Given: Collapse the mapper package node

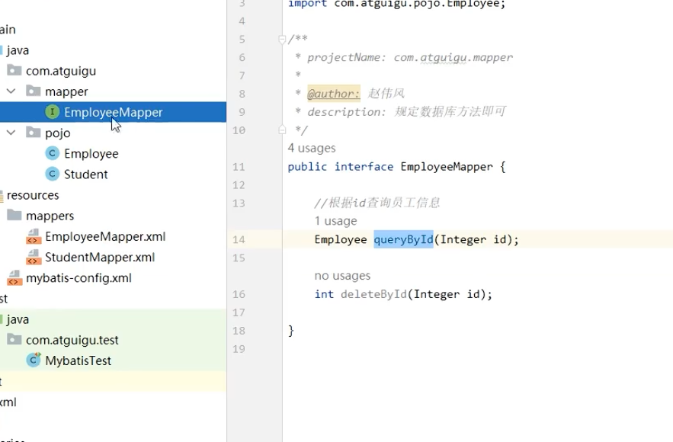Looking at the screenshot, I should coord(11,91).
